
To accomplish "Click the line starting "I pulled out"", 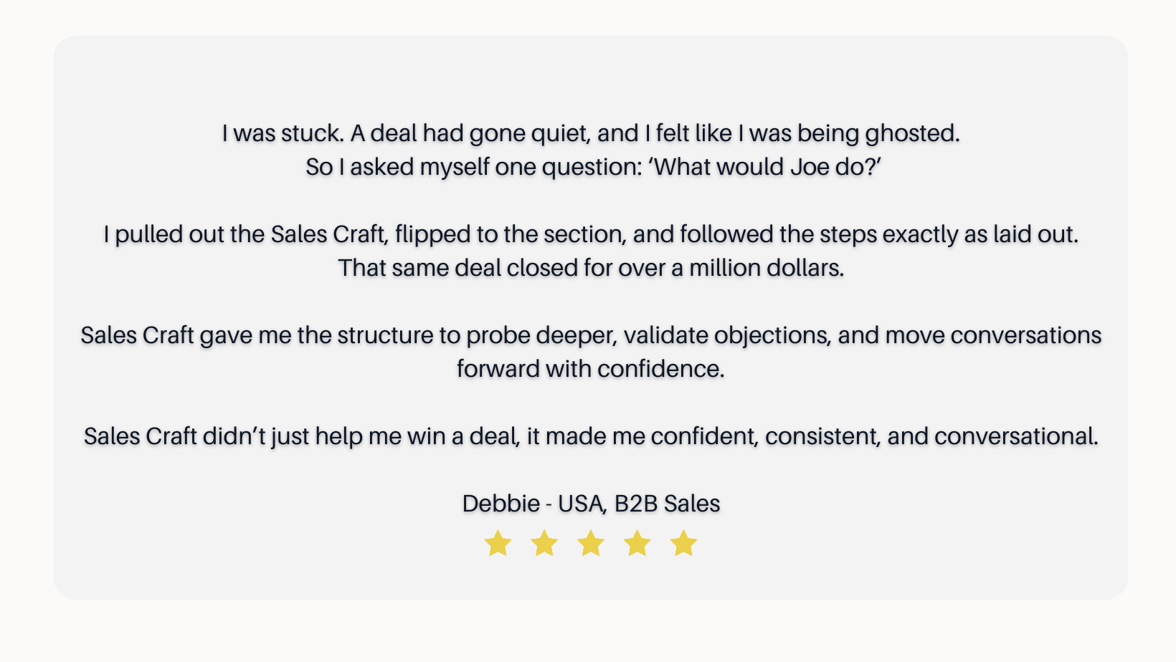I will pos(590,234).
